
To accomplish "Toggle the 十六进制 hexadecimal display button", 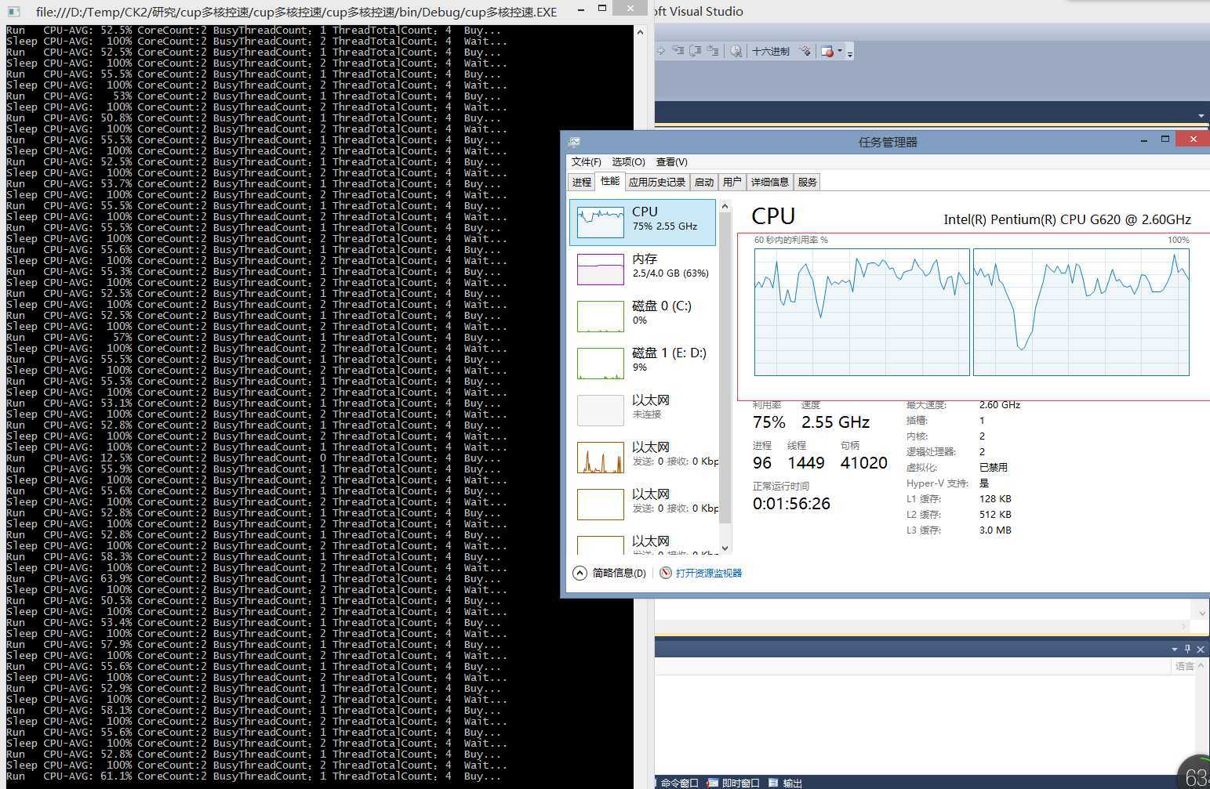I will (x=771, y=51).
